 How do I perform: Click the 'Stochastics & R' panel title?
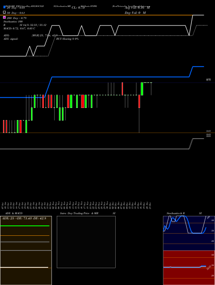tap(175, 213)
